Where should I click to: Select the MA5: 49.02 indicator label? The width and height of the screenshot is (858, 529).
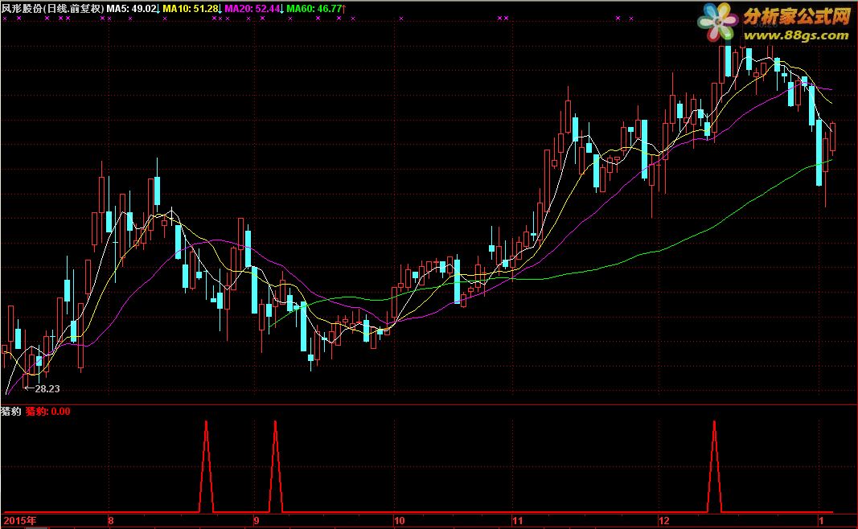click(133, 9)
